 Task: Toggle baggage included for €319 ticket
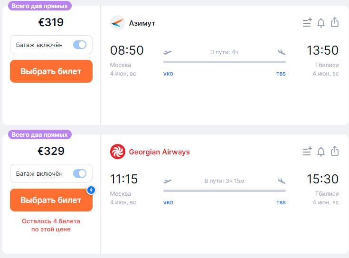[x=79, y=45]
